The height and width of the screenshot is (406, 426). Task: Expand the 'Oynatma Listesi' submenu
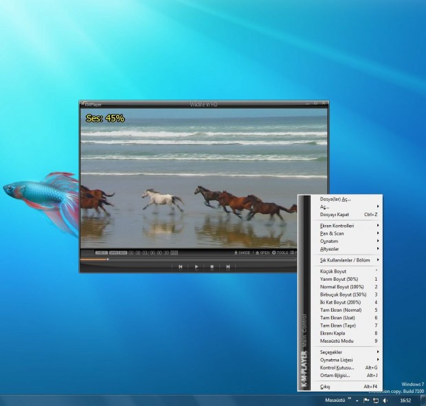[346, 360]
